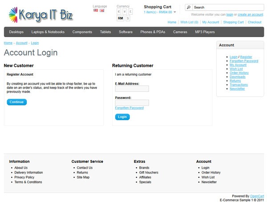
Task: Open the cart summary '1 item(s) - RM84.00'
Action: pyautogui.click(x=158, y=12)
